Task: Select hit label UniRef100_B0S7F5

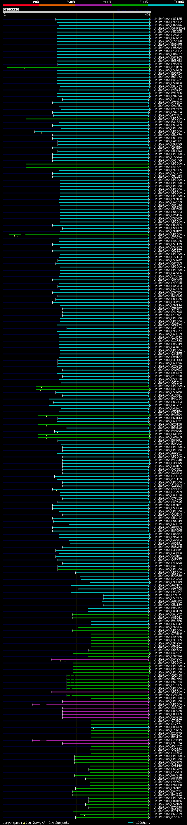Action: pyautogui.click(x=168, y=763)
